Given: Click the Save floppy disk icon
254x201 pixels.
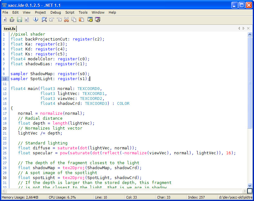Looking at the screenshot, I should point(20,20).
